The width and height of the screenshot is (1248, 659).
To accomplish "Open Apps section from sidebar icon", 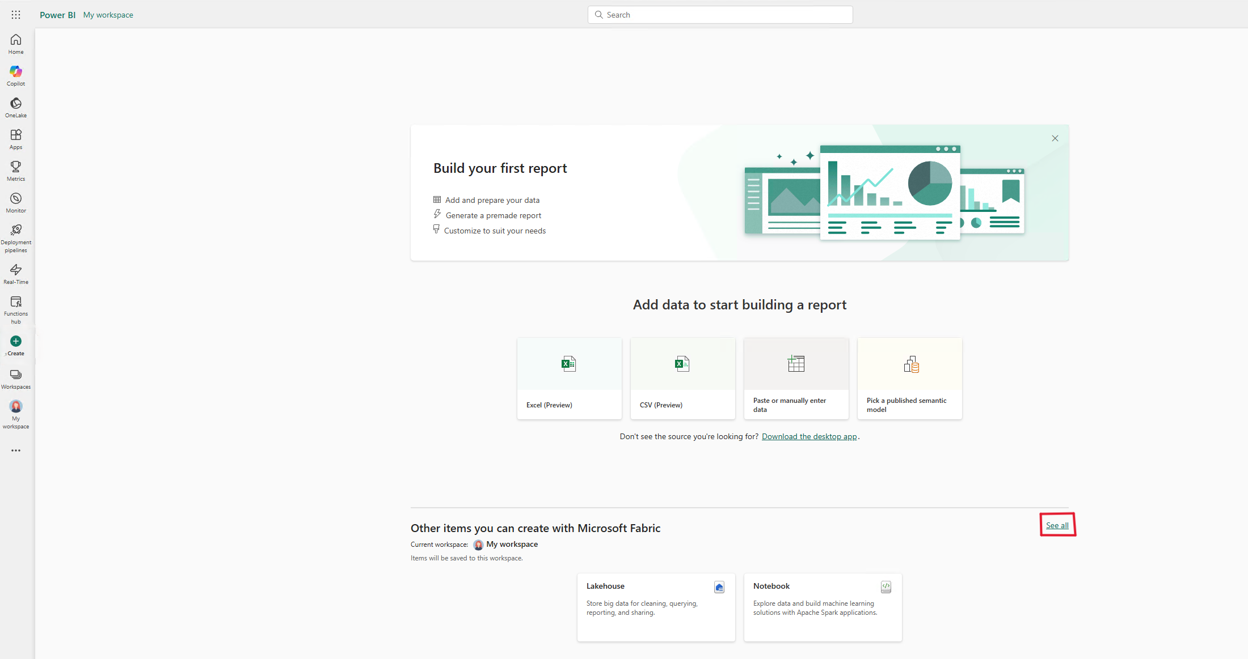I will pos(16,139).
